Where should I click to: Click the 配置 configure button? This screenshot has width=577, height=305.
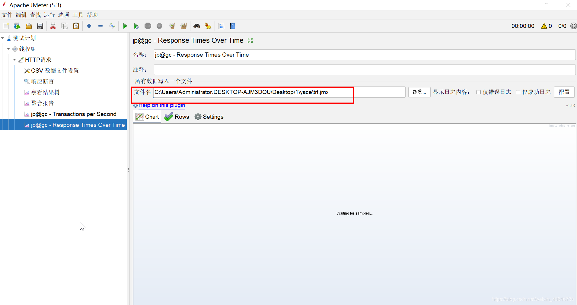[x=564, y=92]
